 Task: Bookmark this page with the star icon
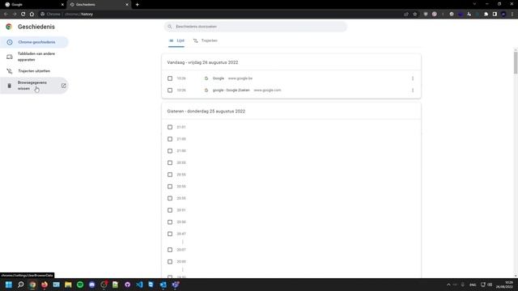(x=415, y=15)
